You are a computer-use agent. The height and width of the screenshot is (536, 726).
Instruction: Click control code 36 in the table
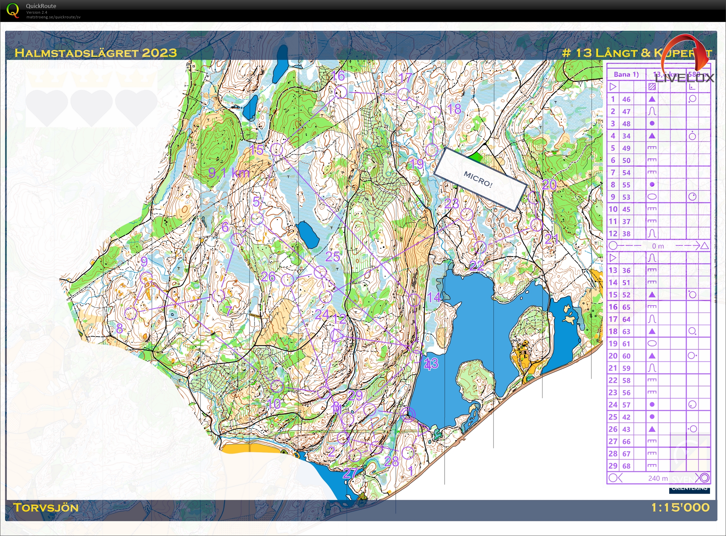[626, 270]
